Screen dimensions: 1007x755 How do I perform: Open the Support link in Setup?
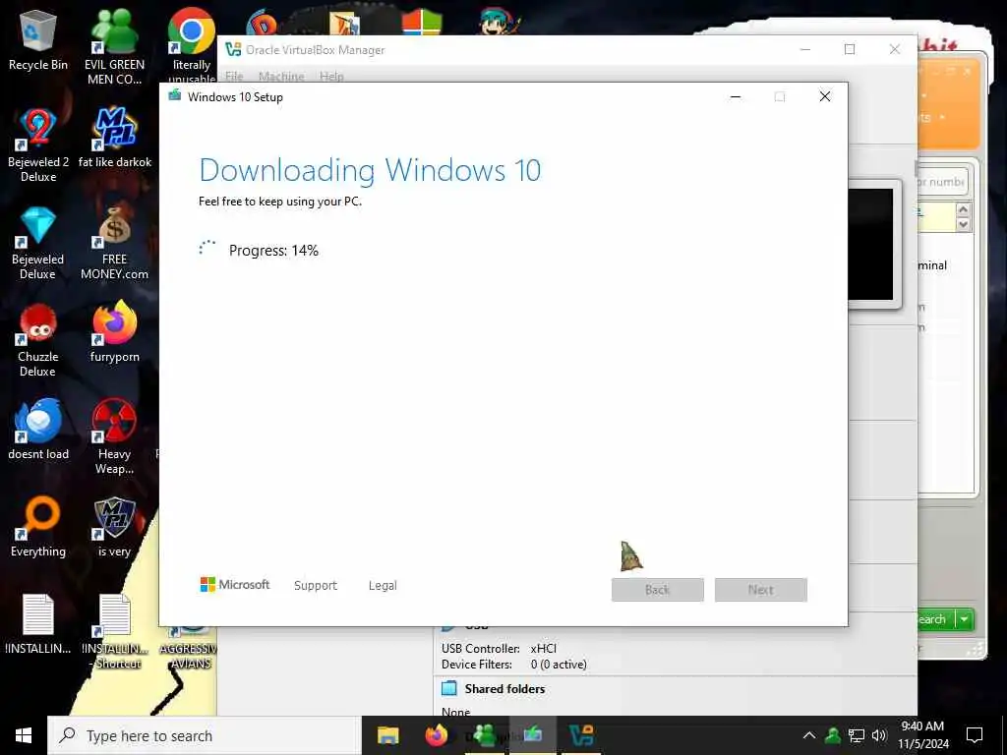[316, 586]
